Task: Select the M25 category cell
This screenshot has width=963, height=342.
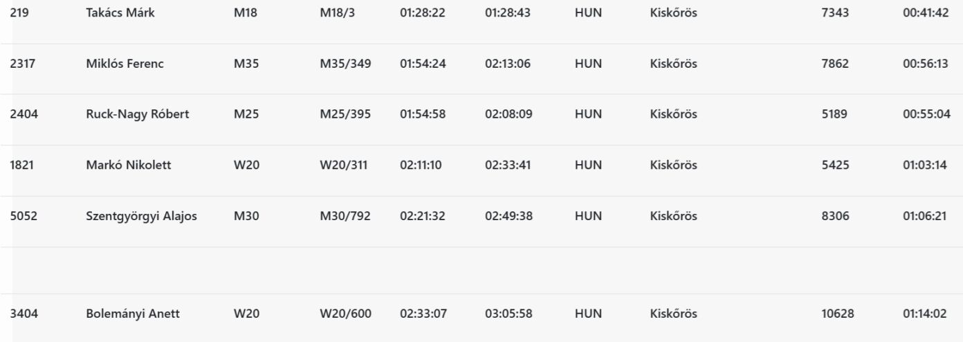Action: [x=246, y=114]
